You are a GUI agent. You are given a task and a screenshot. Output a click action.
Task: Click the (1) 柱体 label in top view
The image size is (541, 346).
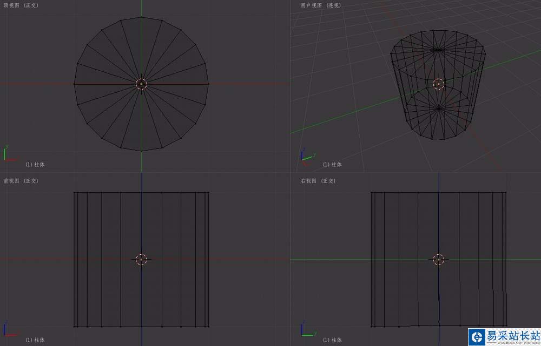[x=35, y=165]
